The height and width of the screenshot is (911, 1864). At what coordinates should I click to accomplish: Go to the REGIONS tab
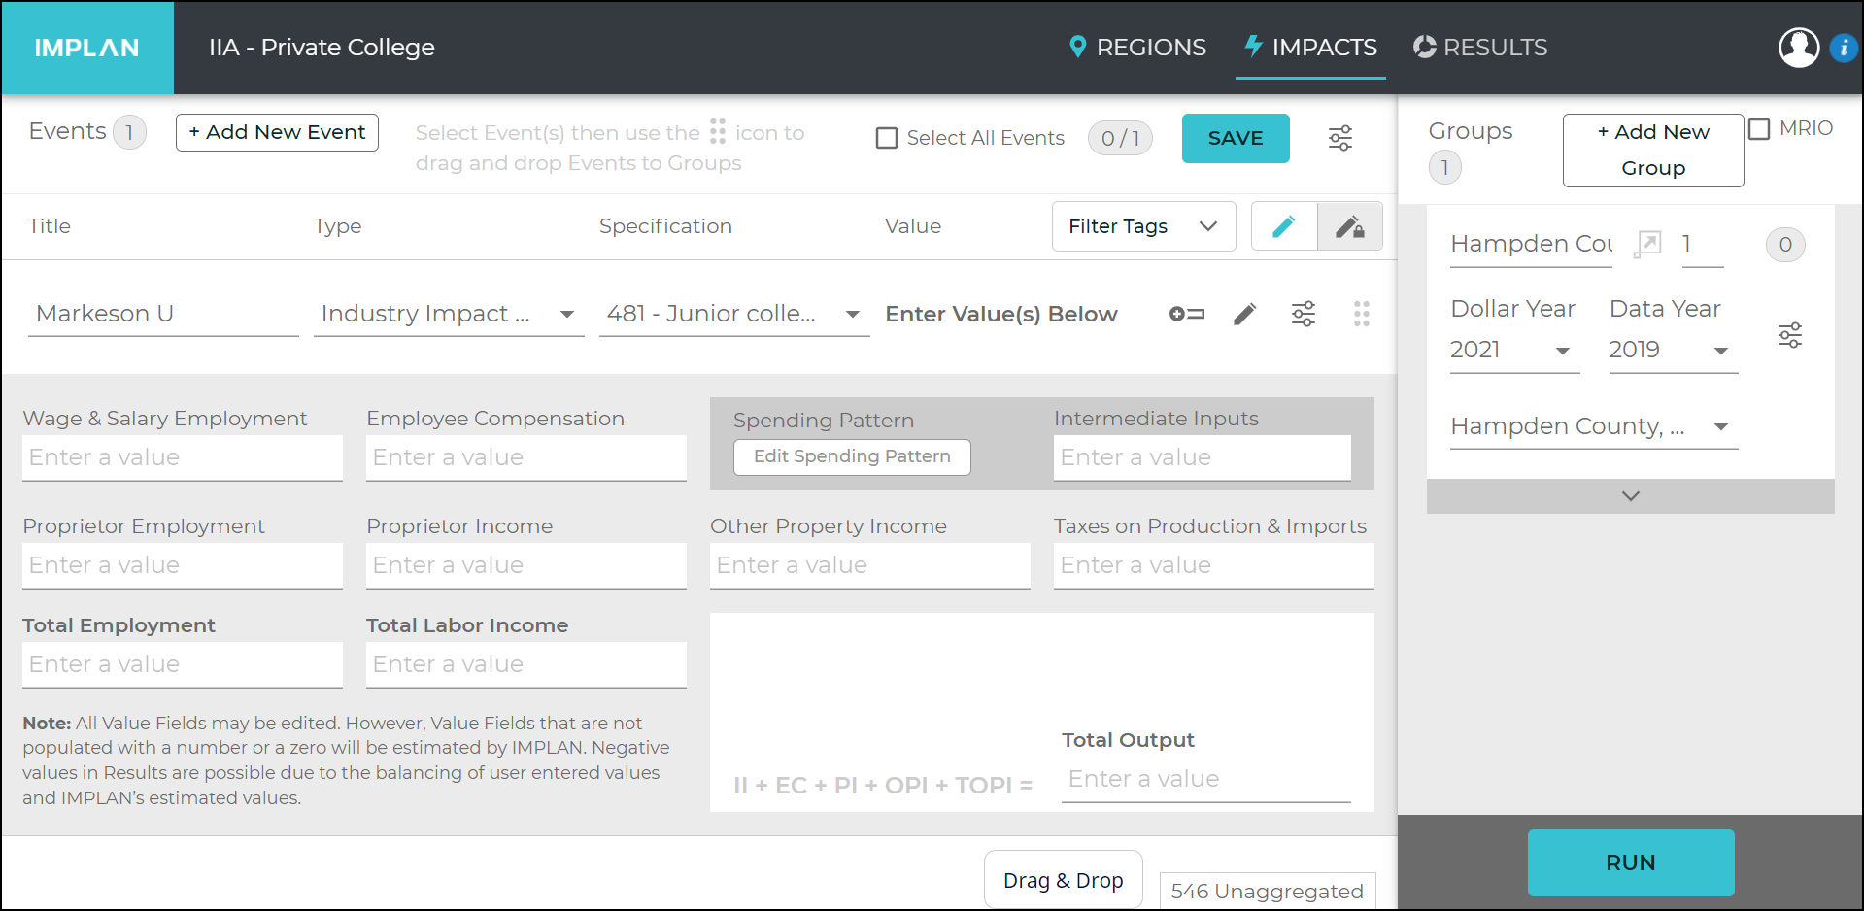pyautogui.click(x=1137, y=47)
